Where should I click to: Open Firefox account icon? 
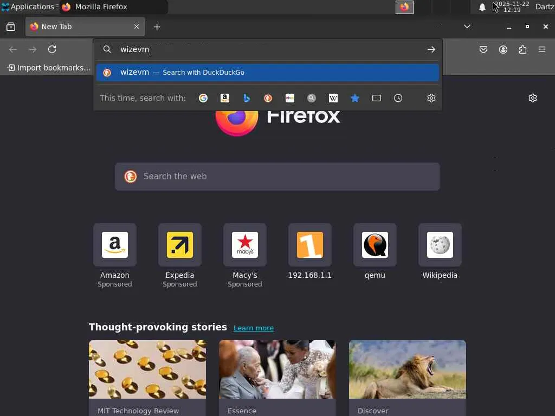503,49
